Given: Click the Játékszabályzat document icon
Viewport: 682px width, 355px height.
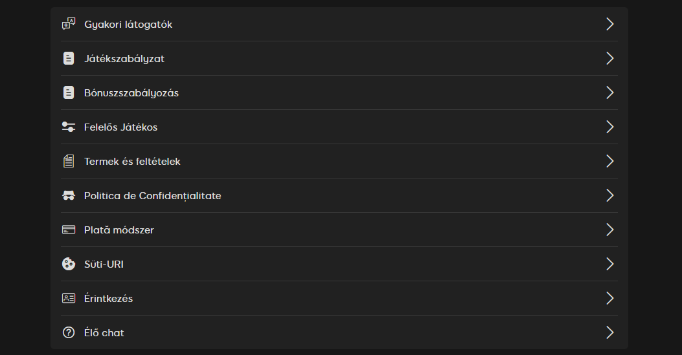Looking at the screenshot, I should (69, 59).
